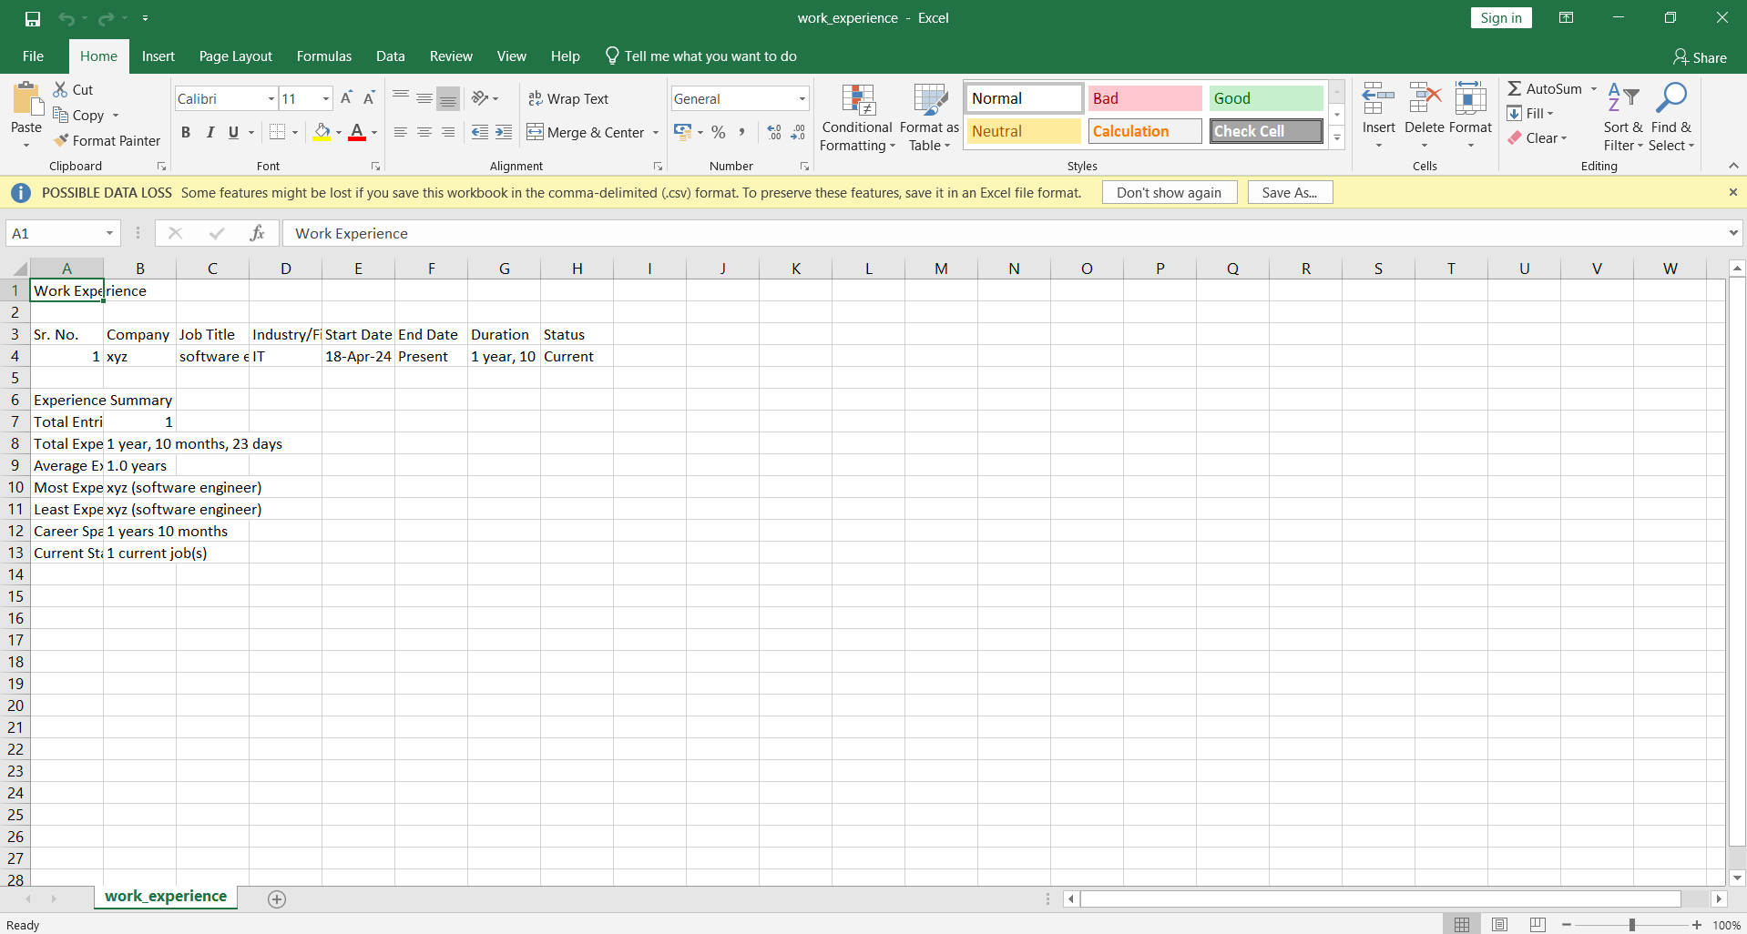Select Bottom Align icon
This screenshot has height=934, width=1747.
tap(448, 98)
